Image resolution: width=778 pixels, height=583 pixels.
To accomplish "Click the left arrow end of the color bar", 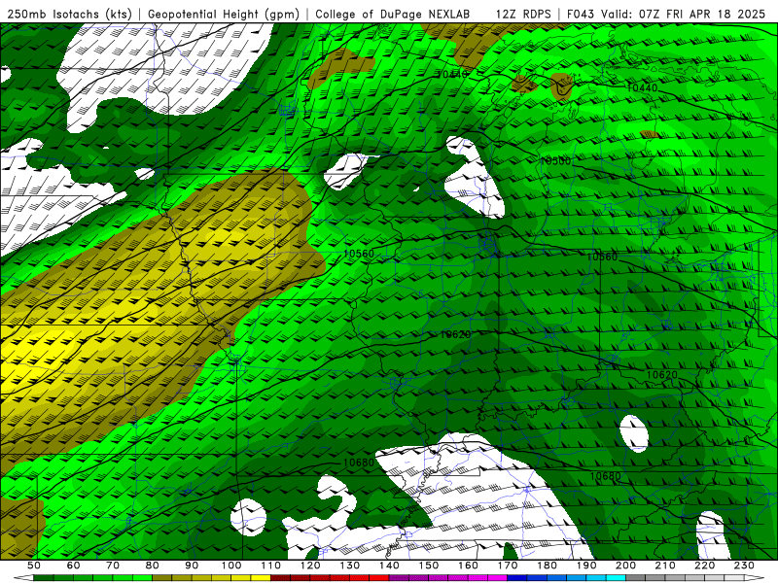I will coord(23,578).
